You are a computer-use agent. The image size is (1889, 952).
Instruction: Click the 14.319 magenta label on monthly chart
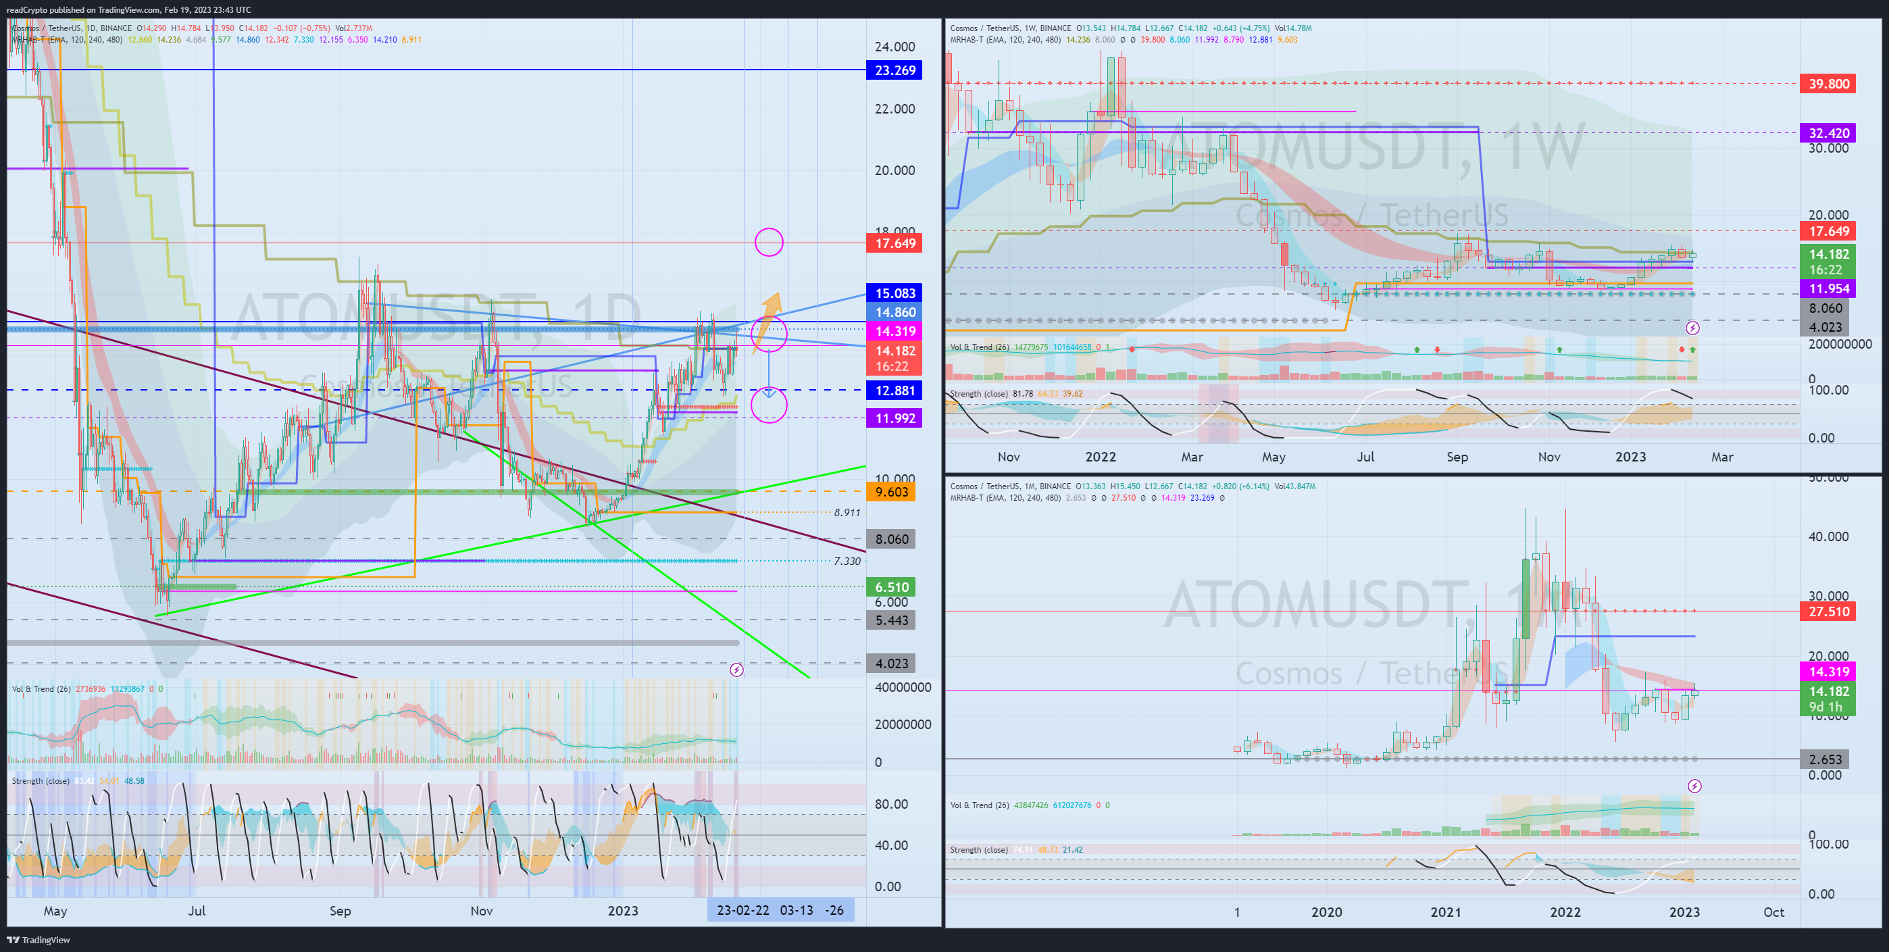coord(1828,672)
